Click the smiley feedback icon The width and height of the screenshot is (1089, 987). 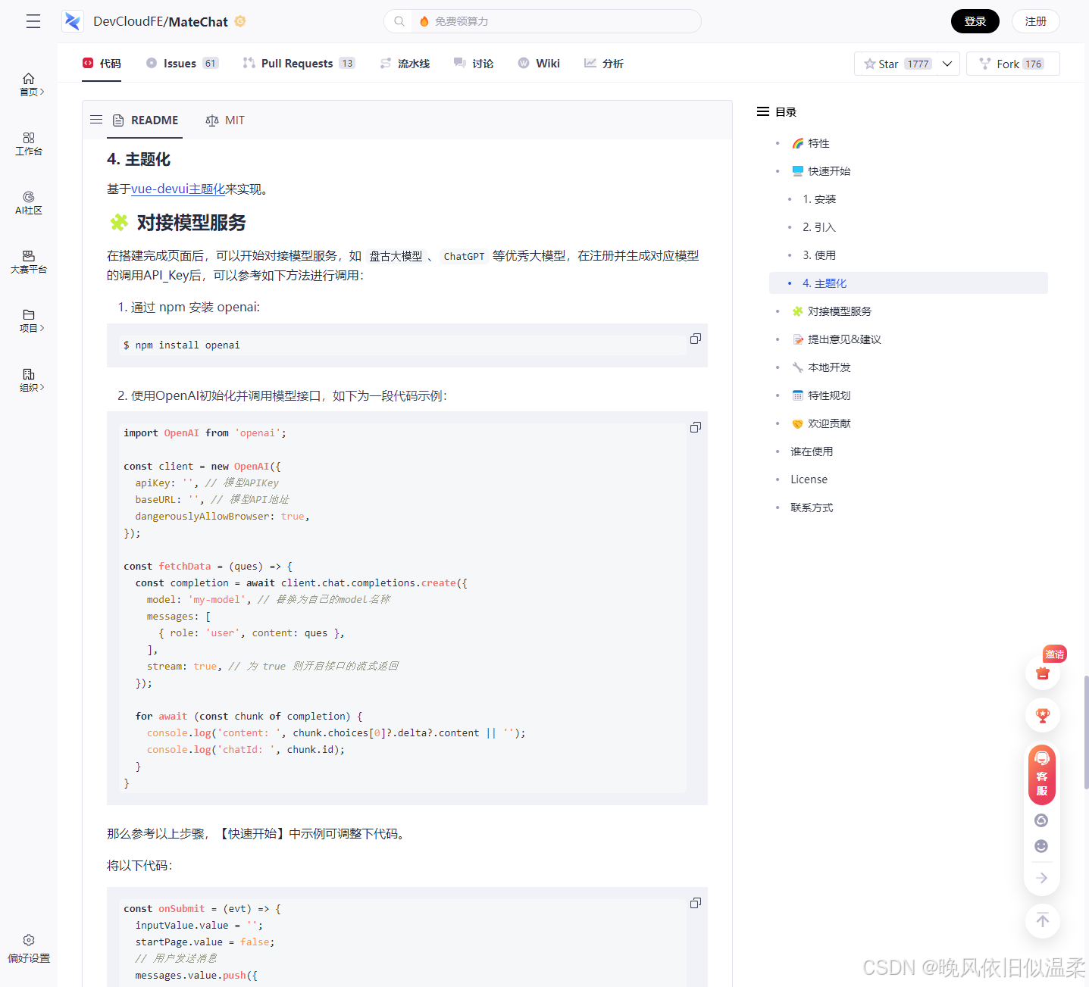tap(1041, 846)
